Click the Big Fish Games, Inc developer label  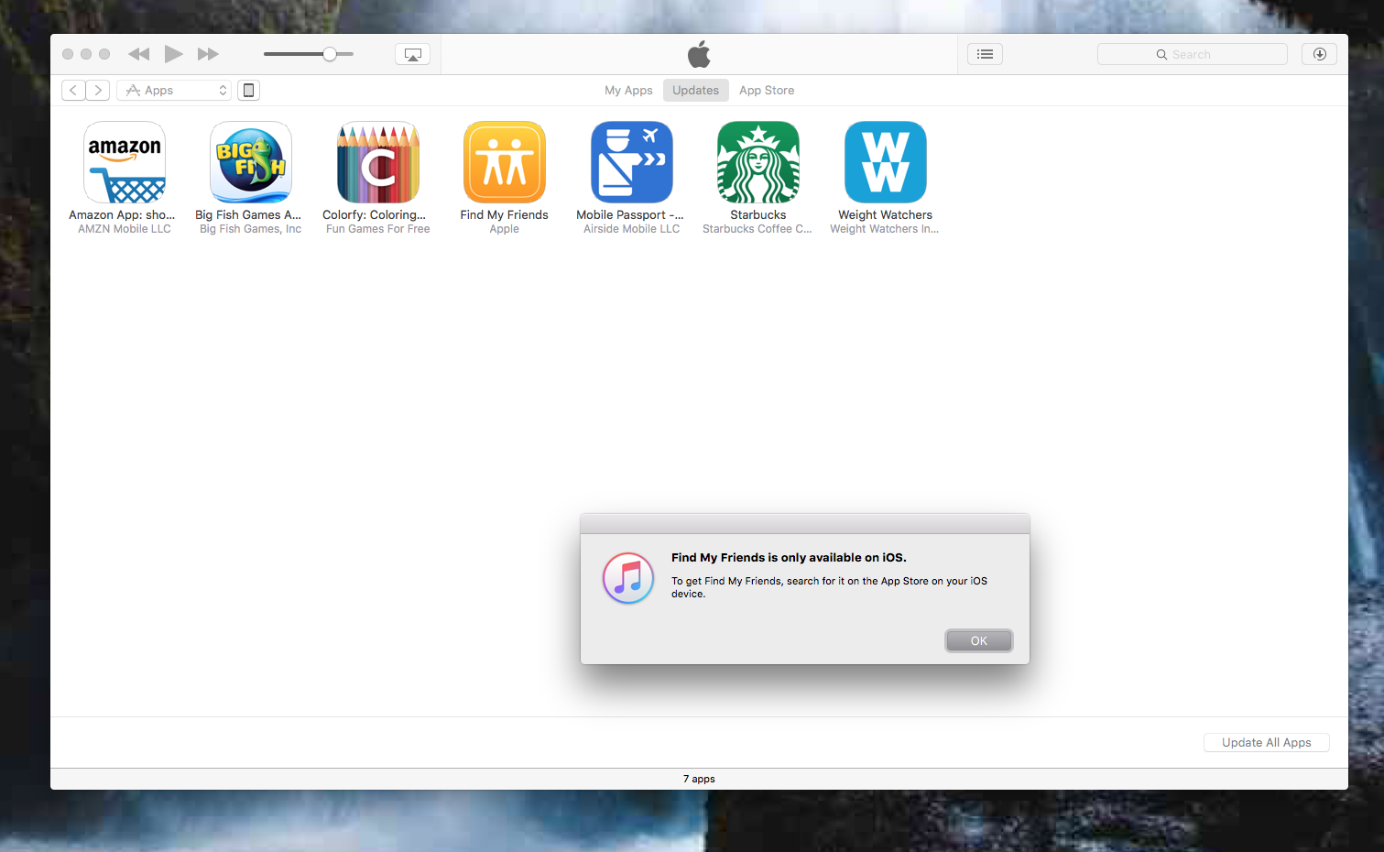click(x=251, y=229)
